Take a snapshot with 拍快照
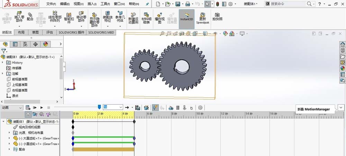346x156 pixels. (x=217, y=17)
